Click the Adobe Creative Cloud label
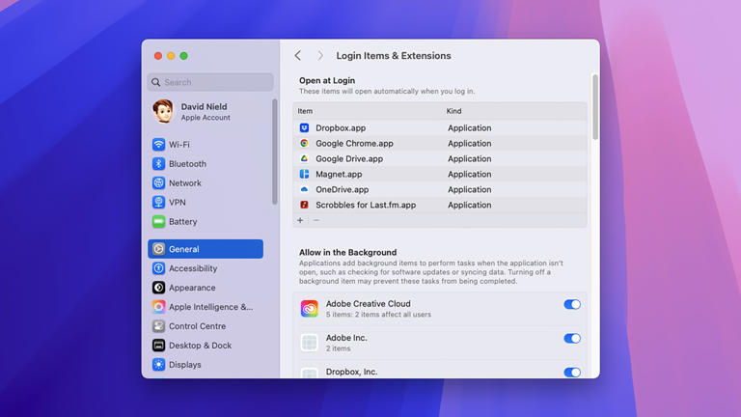 pos(369,303)
